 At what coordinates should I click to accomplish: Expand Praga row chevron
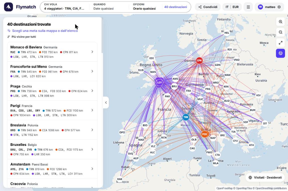point(92,91)
